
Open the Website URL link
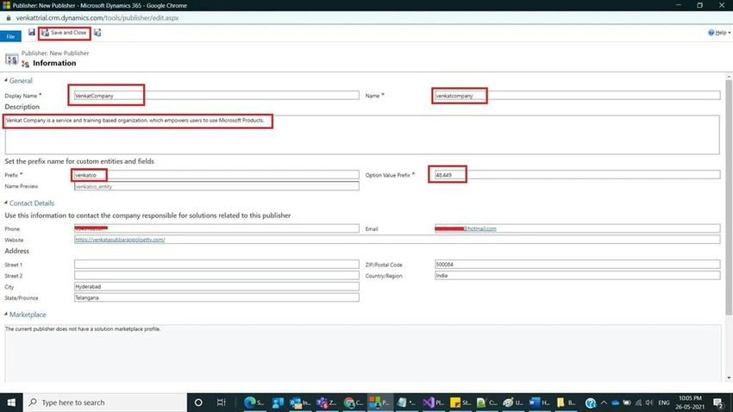120,240
